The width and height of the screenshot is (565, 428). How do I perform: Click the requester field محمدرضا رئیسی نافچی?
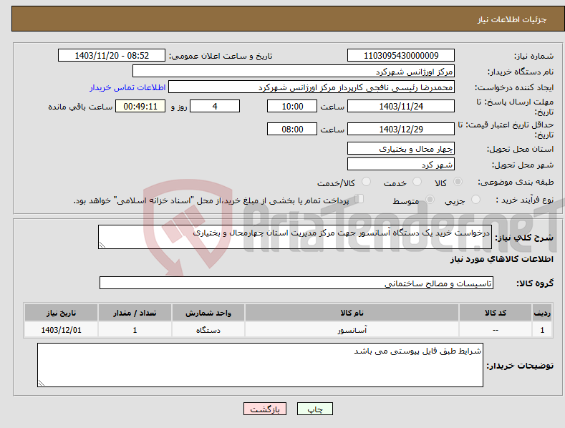click(312, 87)
